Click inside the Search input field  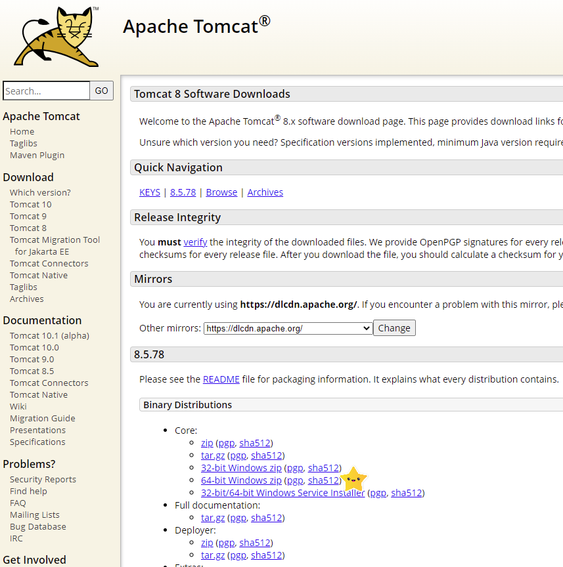click(x=47, y=91)
